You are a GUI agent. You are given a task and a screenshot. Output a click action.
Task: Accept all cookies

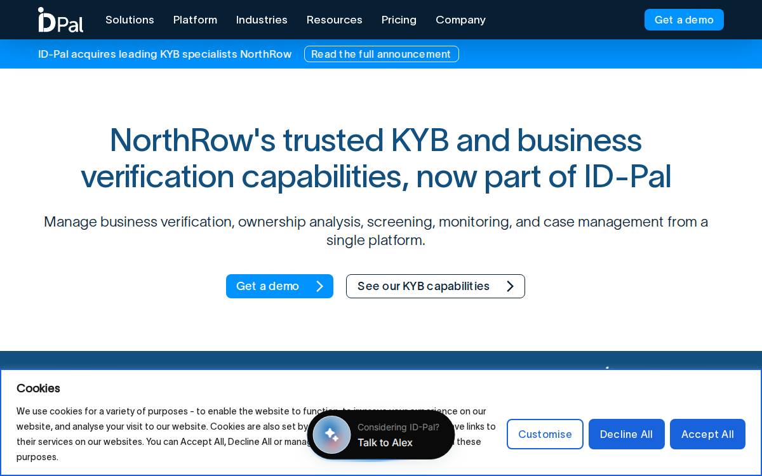(x=707, y=434)
